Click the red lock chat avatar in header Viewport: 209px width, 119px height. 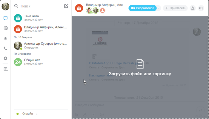79,8
